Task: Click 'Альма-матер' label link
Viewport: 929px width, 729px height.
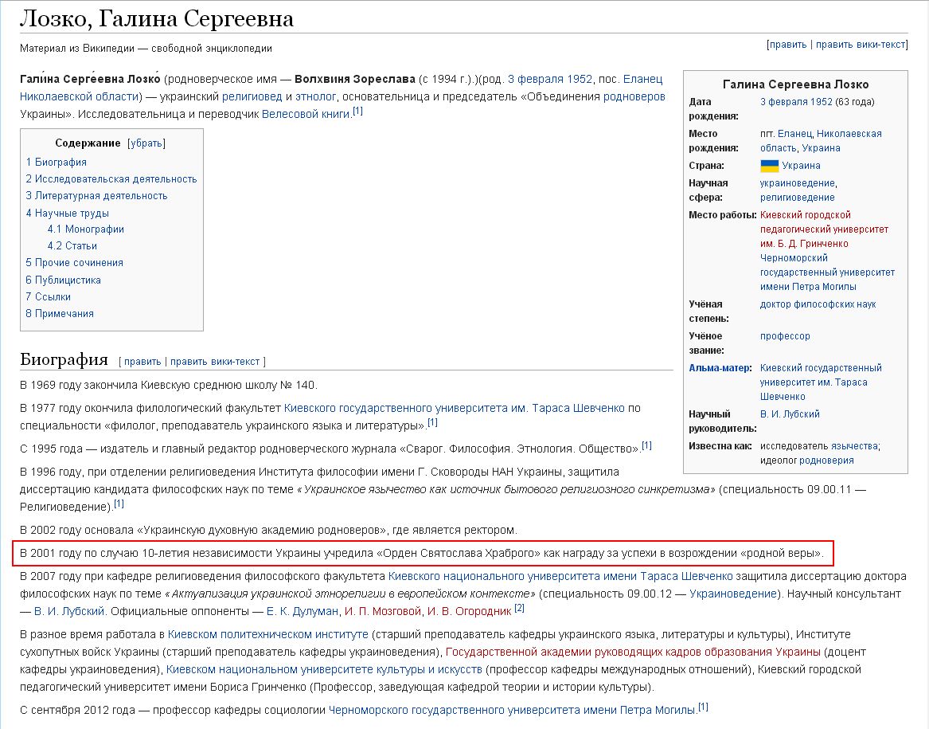Action: click(x=720, y=368)
